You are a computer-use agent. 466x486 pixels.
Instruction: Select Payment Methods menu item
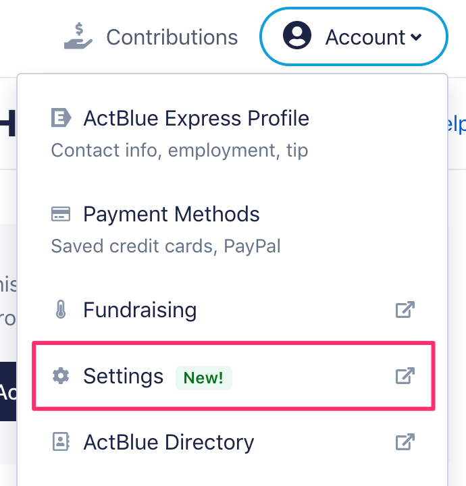tap(232, 230)
